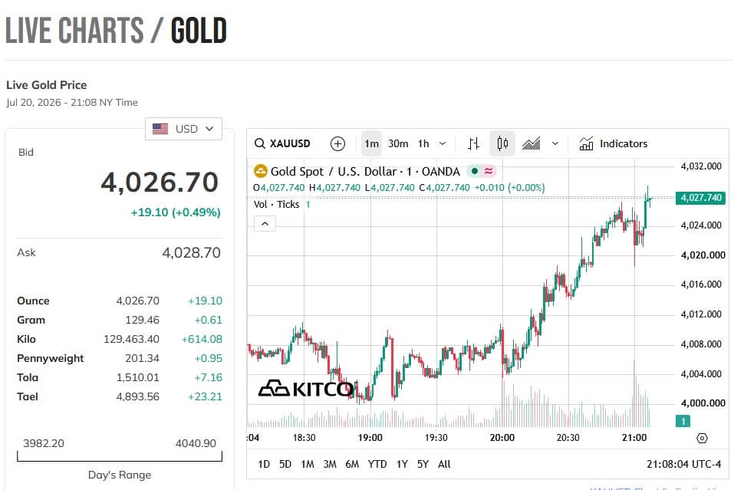This screenshot has width=734, height=490.
Task: Expand the time interval dropdown after 1h
Action: pos(443,143)
